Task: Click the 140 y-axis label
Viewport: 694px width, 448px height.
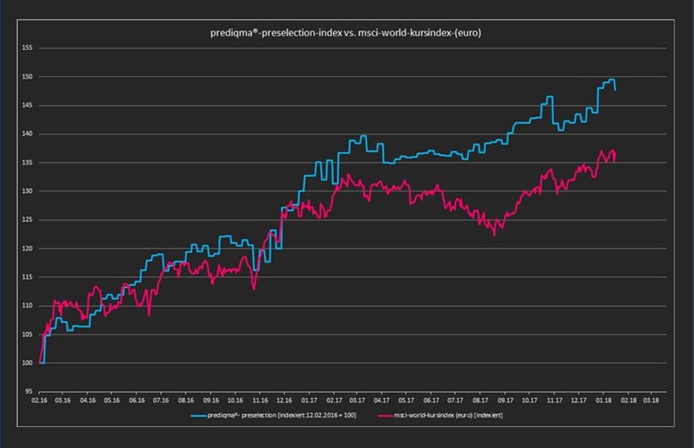Action: pyautogui.click(x=26, y=135)
